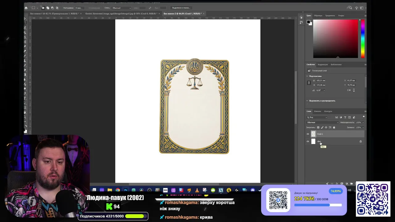Screen dimensions: 395x222
Task: Select the Crop tool
Action: point(25,37)
